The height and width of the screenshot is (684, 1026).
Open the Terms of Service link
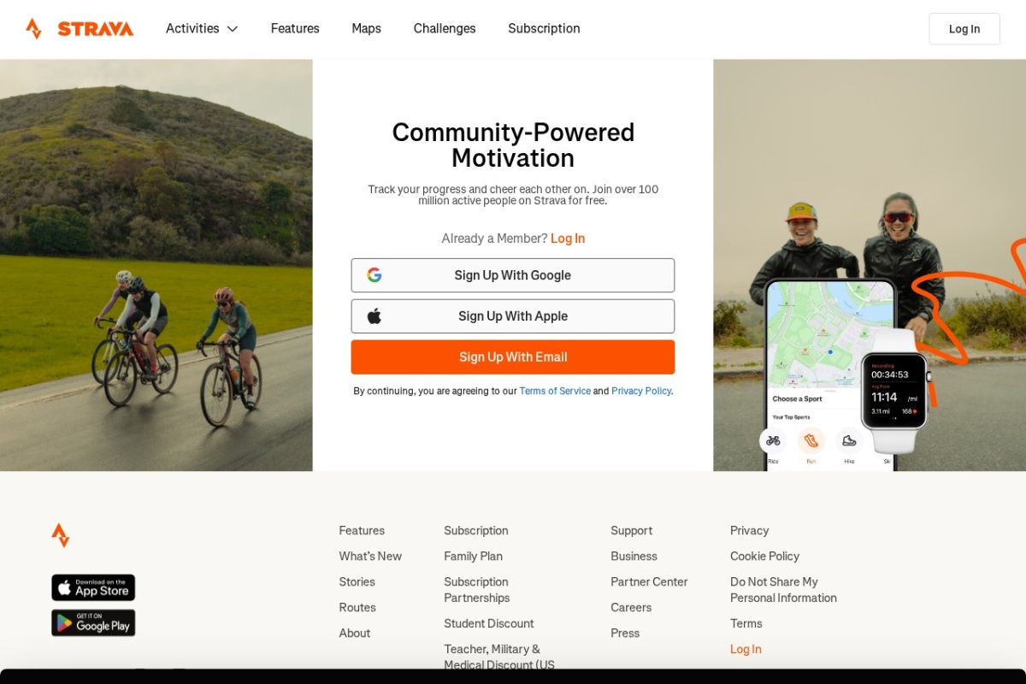pyautogui.click(x=555, y=391)
